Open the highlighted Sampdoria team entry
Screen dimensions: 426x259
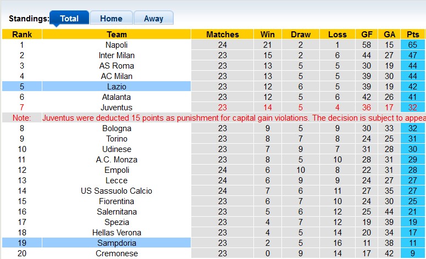pos(117,243)
